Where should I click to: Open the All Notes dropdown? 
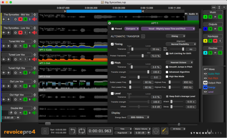178,129
